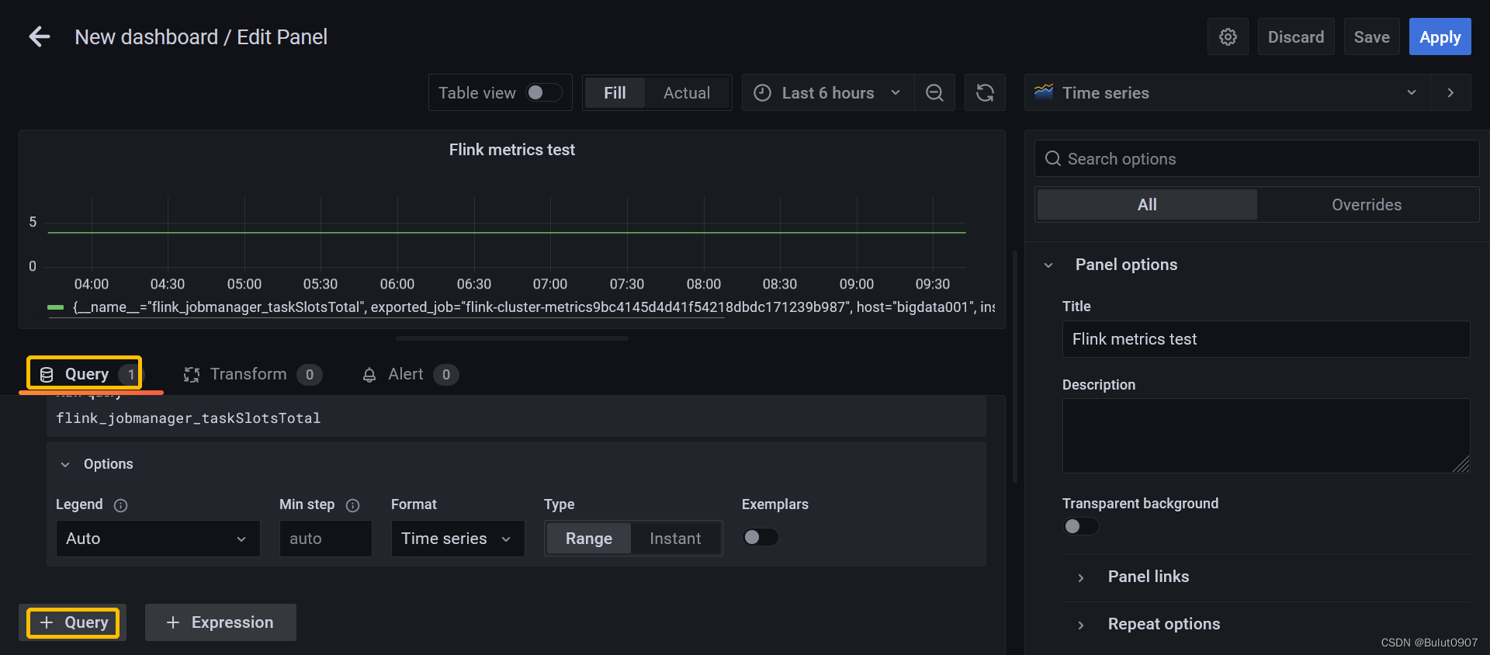Viewport: 1490px width, 655px height.
Task: Click the Legend info icon
Action: 120,505
